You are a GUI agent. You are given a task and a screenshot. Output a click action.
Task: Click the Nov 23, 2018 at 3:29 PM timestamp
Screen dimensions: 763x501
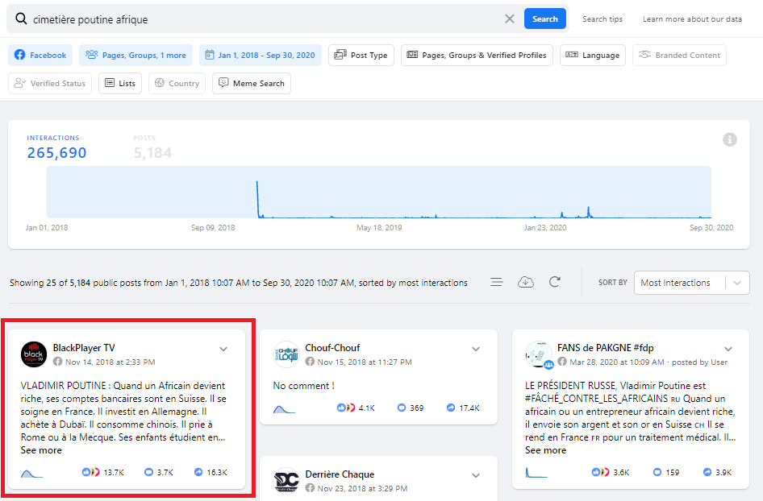tap(362, 488)
